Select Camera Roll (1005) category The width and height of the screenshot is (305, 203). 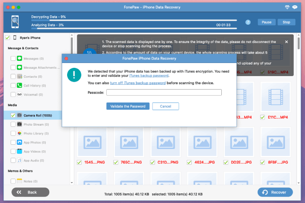(33, 115)
